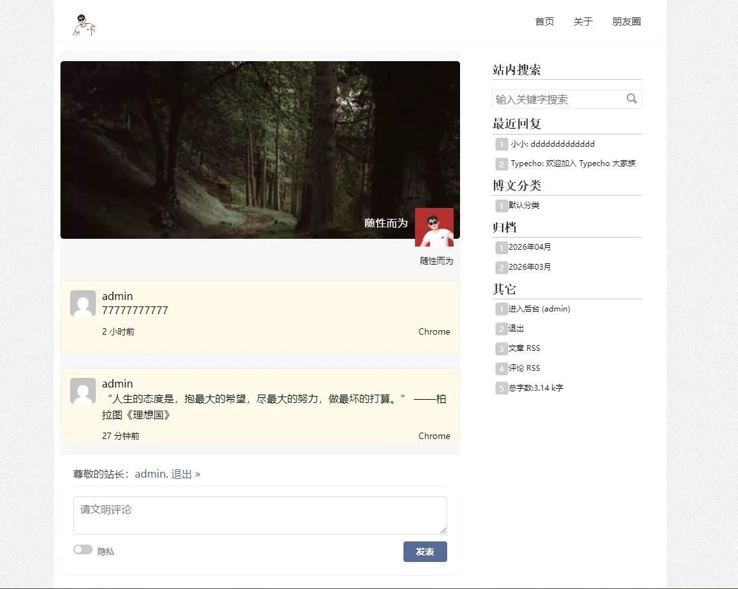Open the 2026年03月 archive
Screen dimensions: 738x589
click(530, 267)
